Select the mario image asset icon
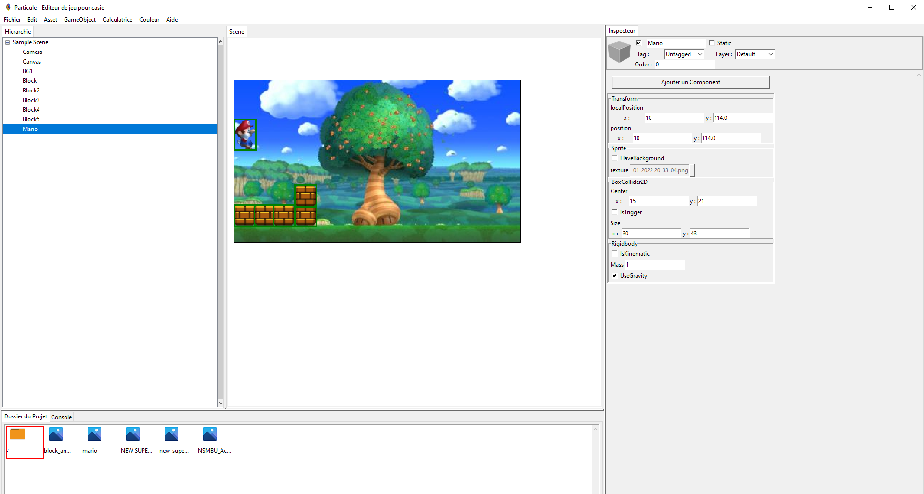Screen dimensions: 924x494 (94, 434)
